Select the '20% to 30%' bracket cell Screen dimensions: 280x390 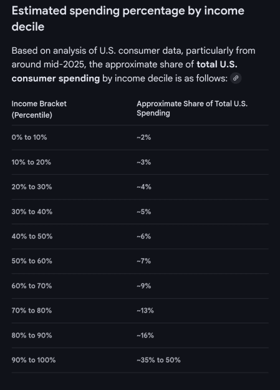coord(32,187)
